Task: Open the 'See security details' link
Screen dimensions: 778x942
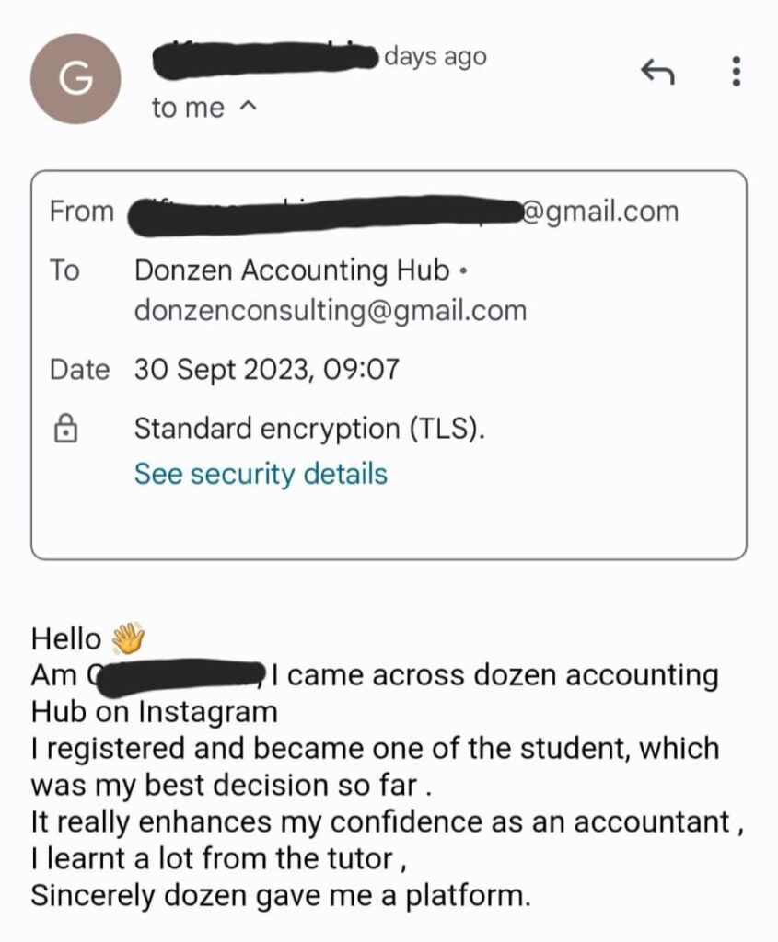Action: tap(261, 474)
